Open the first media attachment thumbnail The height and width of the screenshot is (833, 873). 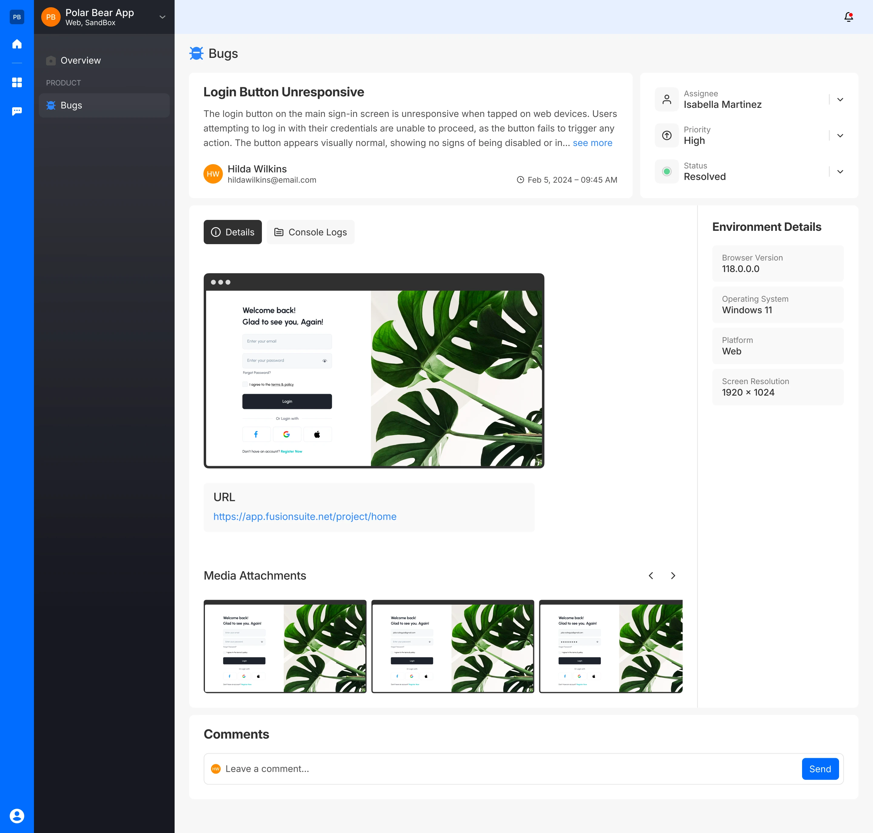coord(285,646)
